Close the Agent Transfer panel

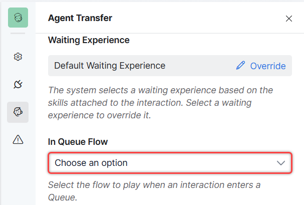tap(289, 19)
